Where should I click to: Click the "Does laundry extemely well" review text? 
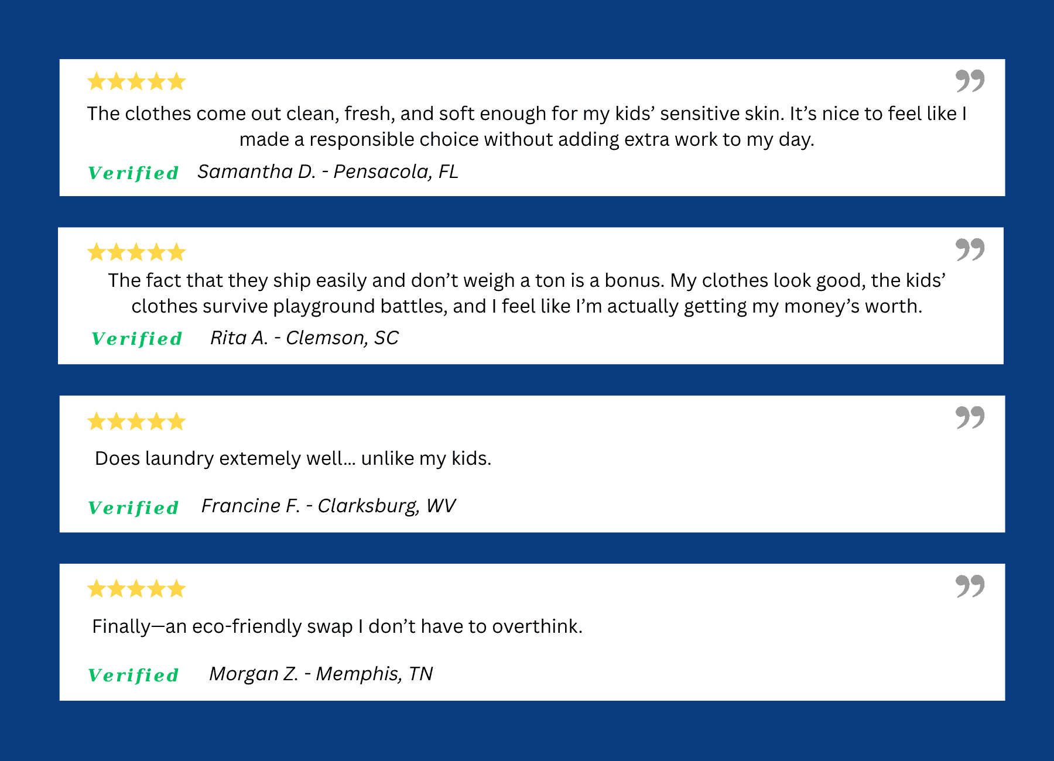[293, 458]
